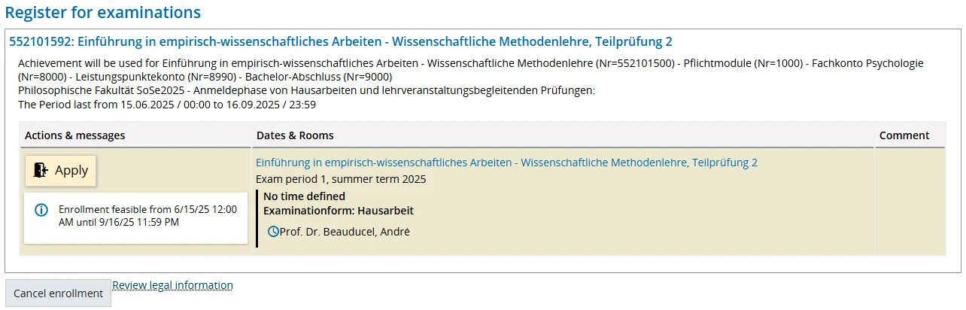The image size is (966, 310).
Task: Open the 552101592 exam title link
Action: (340, 42)
